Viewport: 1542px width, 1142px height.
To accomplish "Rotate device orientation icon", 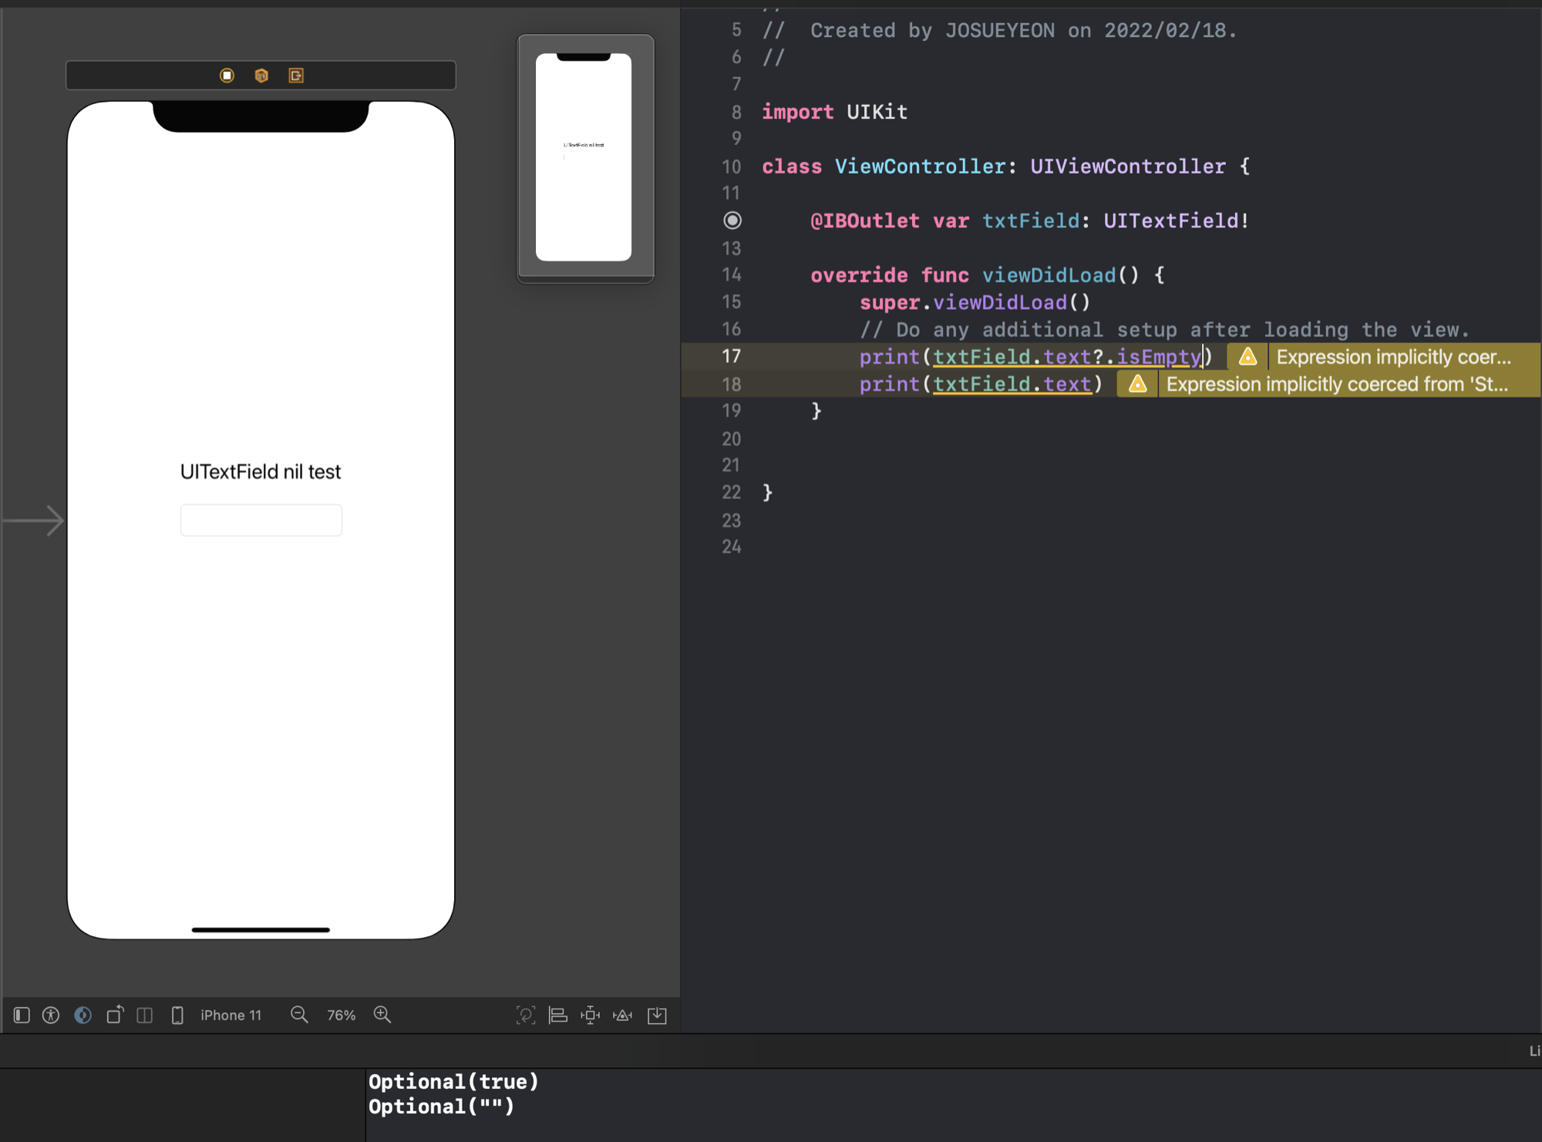I will [115, 1015].
